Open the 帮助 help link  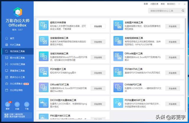pos(163,4)
